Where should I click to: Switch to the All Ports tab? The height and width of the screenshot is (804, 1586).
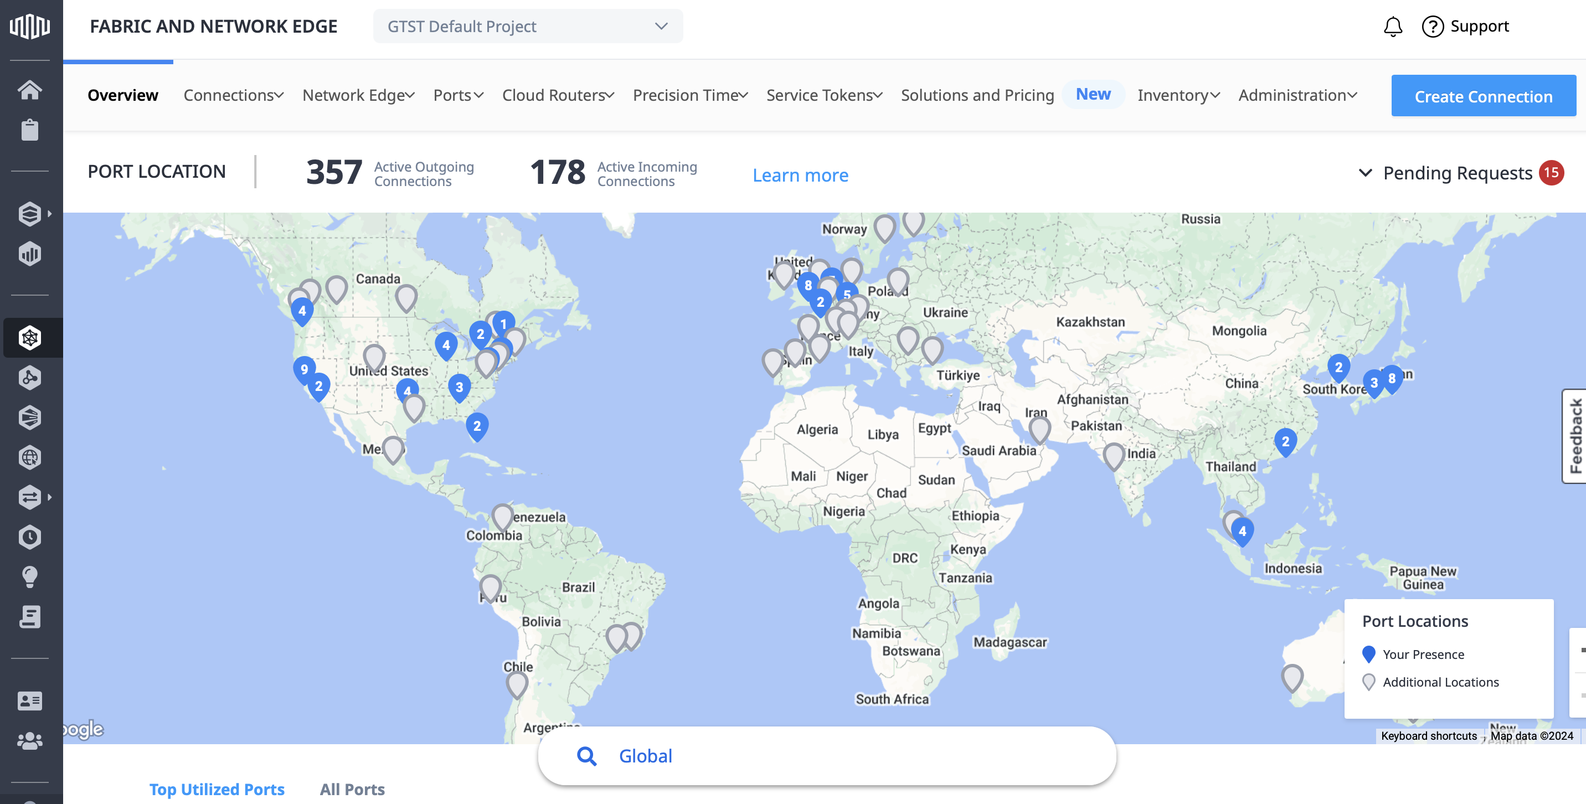[352, 789]
